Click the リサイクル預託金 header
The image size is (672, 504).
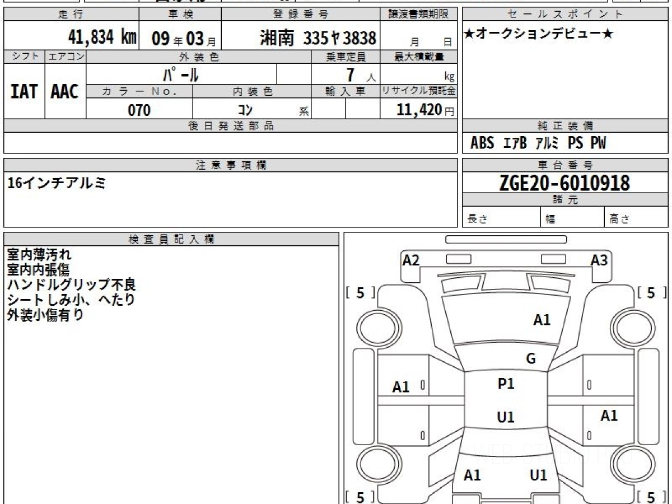(x=419, y=91)
